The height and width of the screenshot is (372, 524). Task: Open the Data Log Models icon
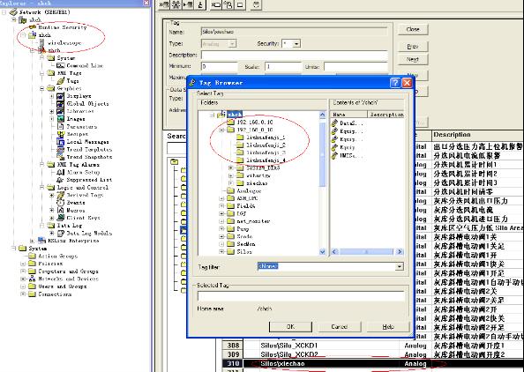click(61, 233)
